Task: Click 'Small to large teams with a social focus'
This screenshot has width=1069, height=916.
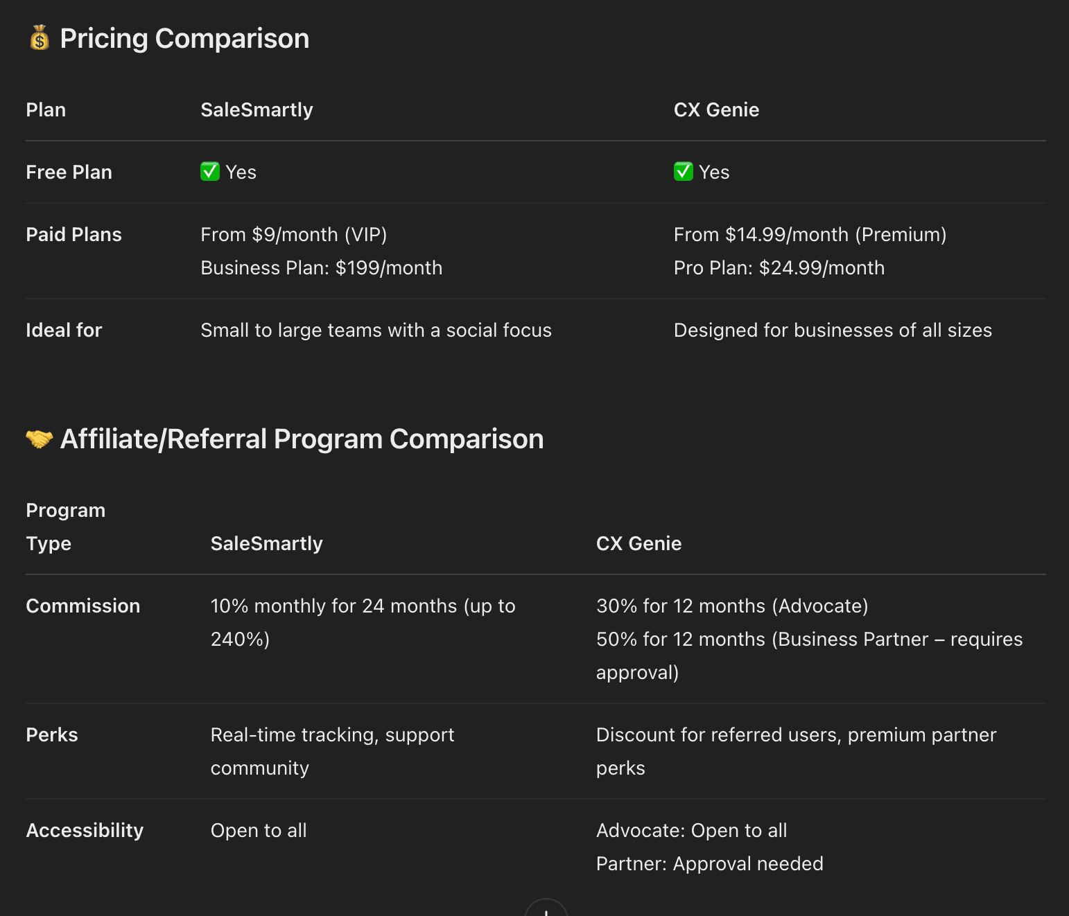Action: (376, 330)
